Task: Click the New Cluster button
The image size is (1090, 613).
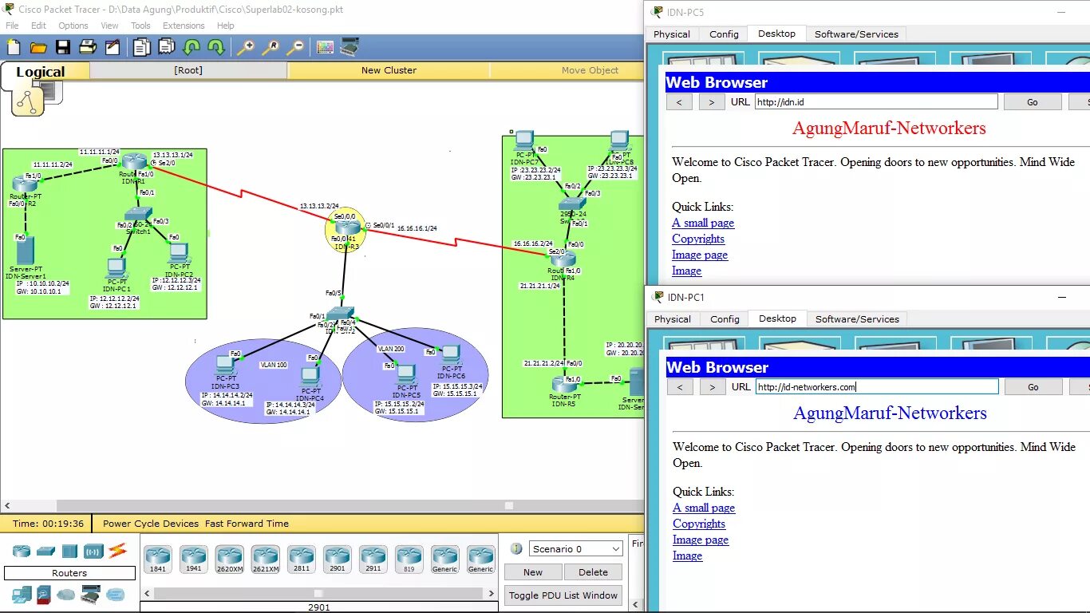Action: 389,70
